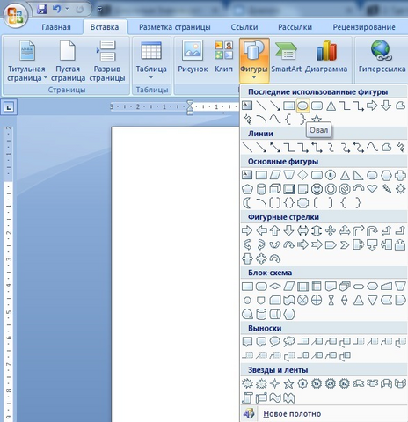
Task: Click the Undo arrow icon
Action: pyautogui.click(x=56, y=10)
